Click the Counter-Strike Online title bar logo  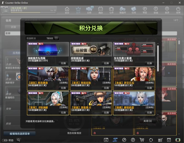(3, 2)
